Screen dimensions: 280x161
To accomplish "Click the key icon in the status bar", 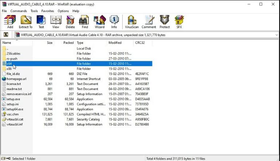I will pos(8,158).
